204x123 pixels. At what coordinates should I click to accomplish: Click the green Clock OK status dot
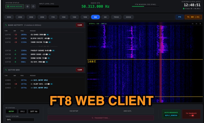184,9
